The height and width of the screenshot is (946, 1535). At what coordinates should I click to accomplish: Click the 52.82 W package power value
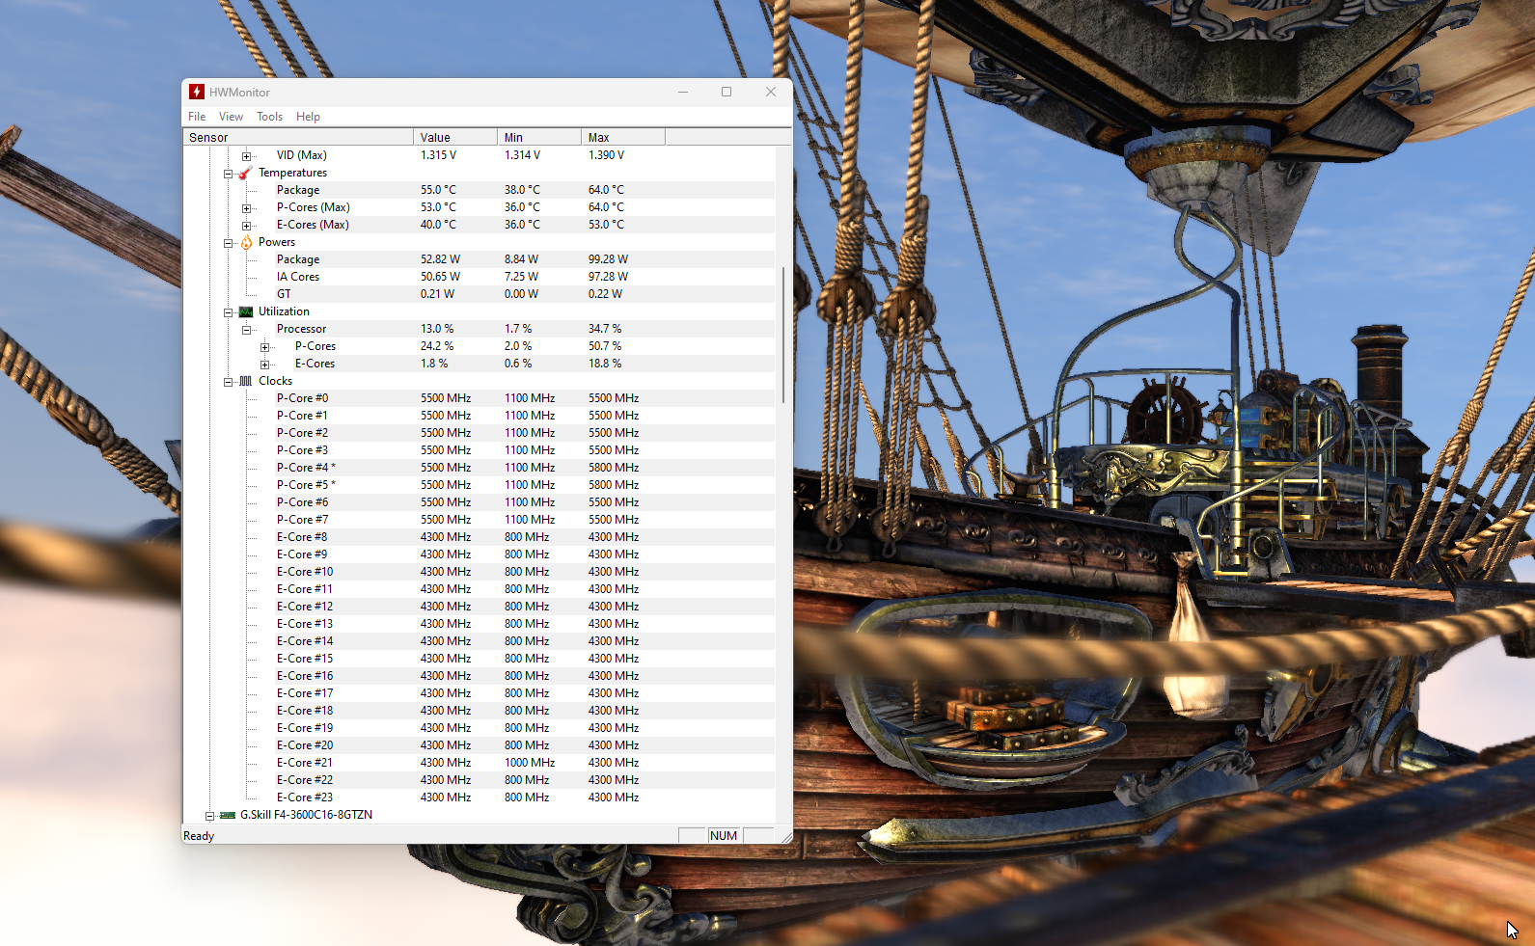440,259
